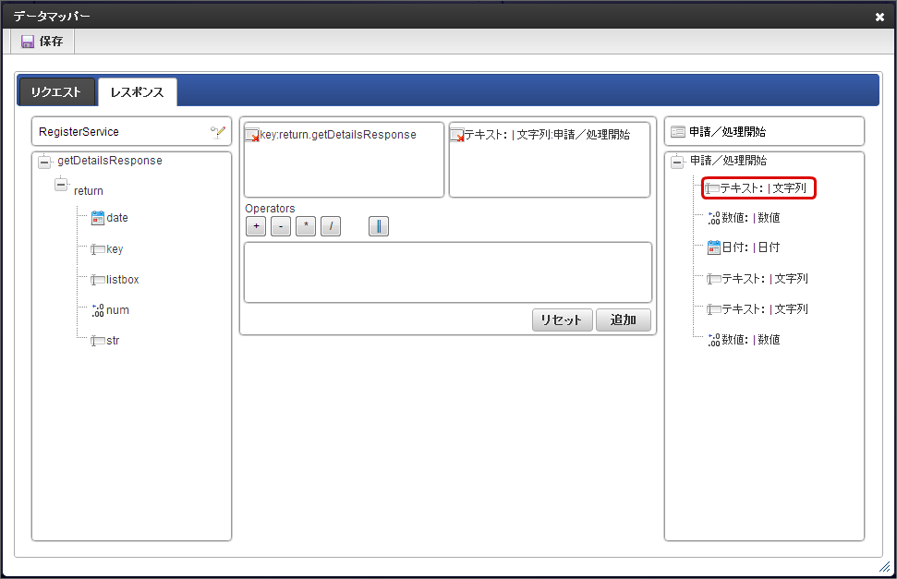Image resolution: width=897 pixels, height=579 pixels.
Task: Click the form icon beside 申請／処理開始 header
Action: coord(678,132)
